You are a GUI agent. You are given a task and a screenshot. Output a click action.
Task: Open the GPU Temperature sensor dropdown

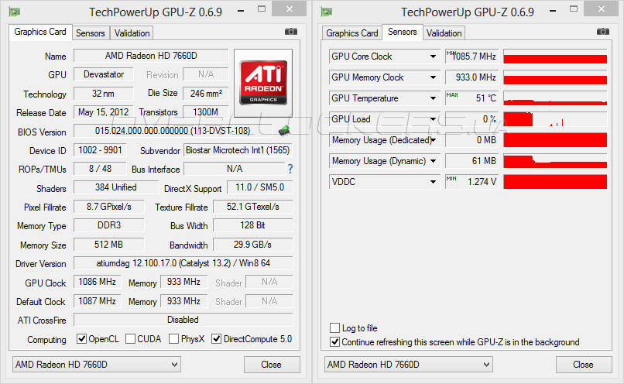tap(434, 98)
